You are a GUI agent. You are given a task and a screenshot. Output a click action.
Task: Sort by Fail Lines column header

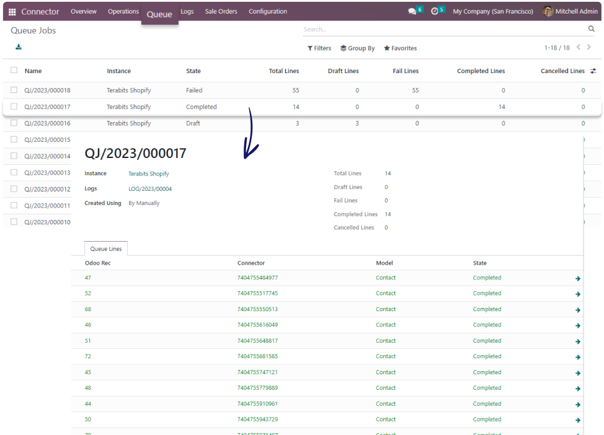tap(406, 71)
